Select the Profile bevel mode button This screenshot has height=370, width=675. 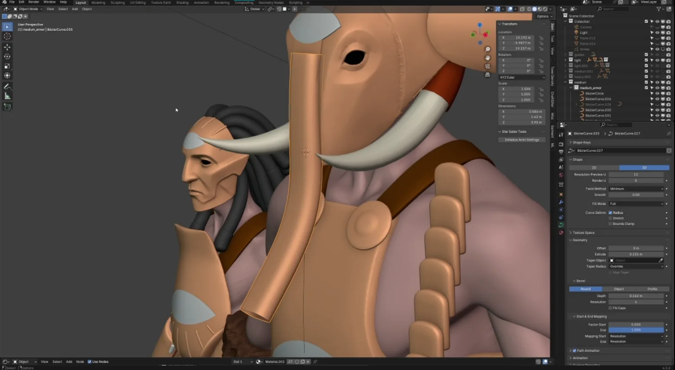point(653,289)
